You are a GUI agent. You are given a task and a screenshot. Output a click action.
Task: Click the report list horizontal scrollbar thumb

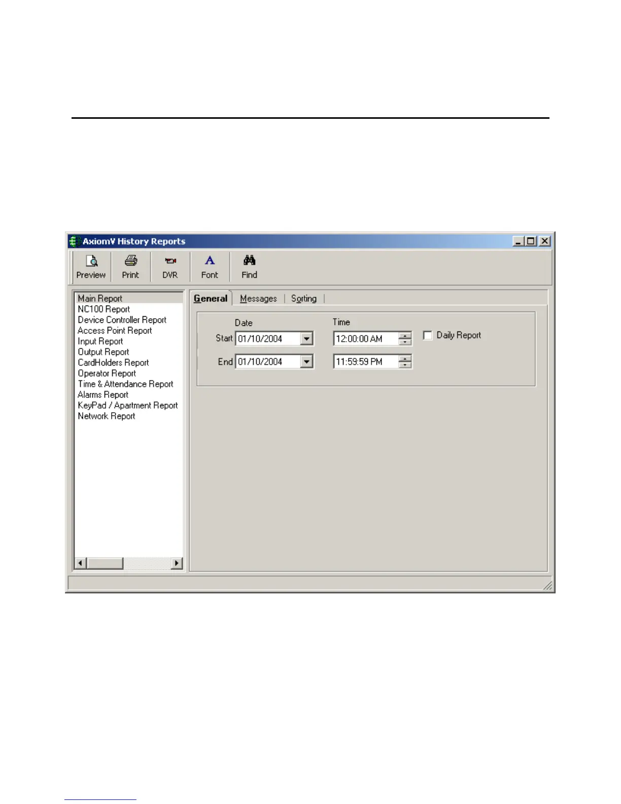click(x=105, y=563)
